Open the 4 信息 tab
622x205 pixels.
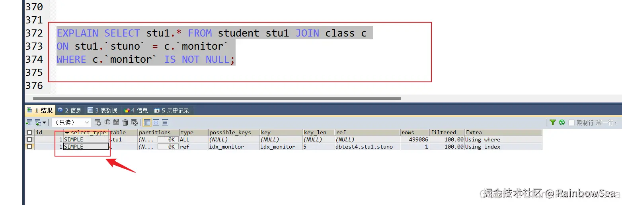(136, 110)
